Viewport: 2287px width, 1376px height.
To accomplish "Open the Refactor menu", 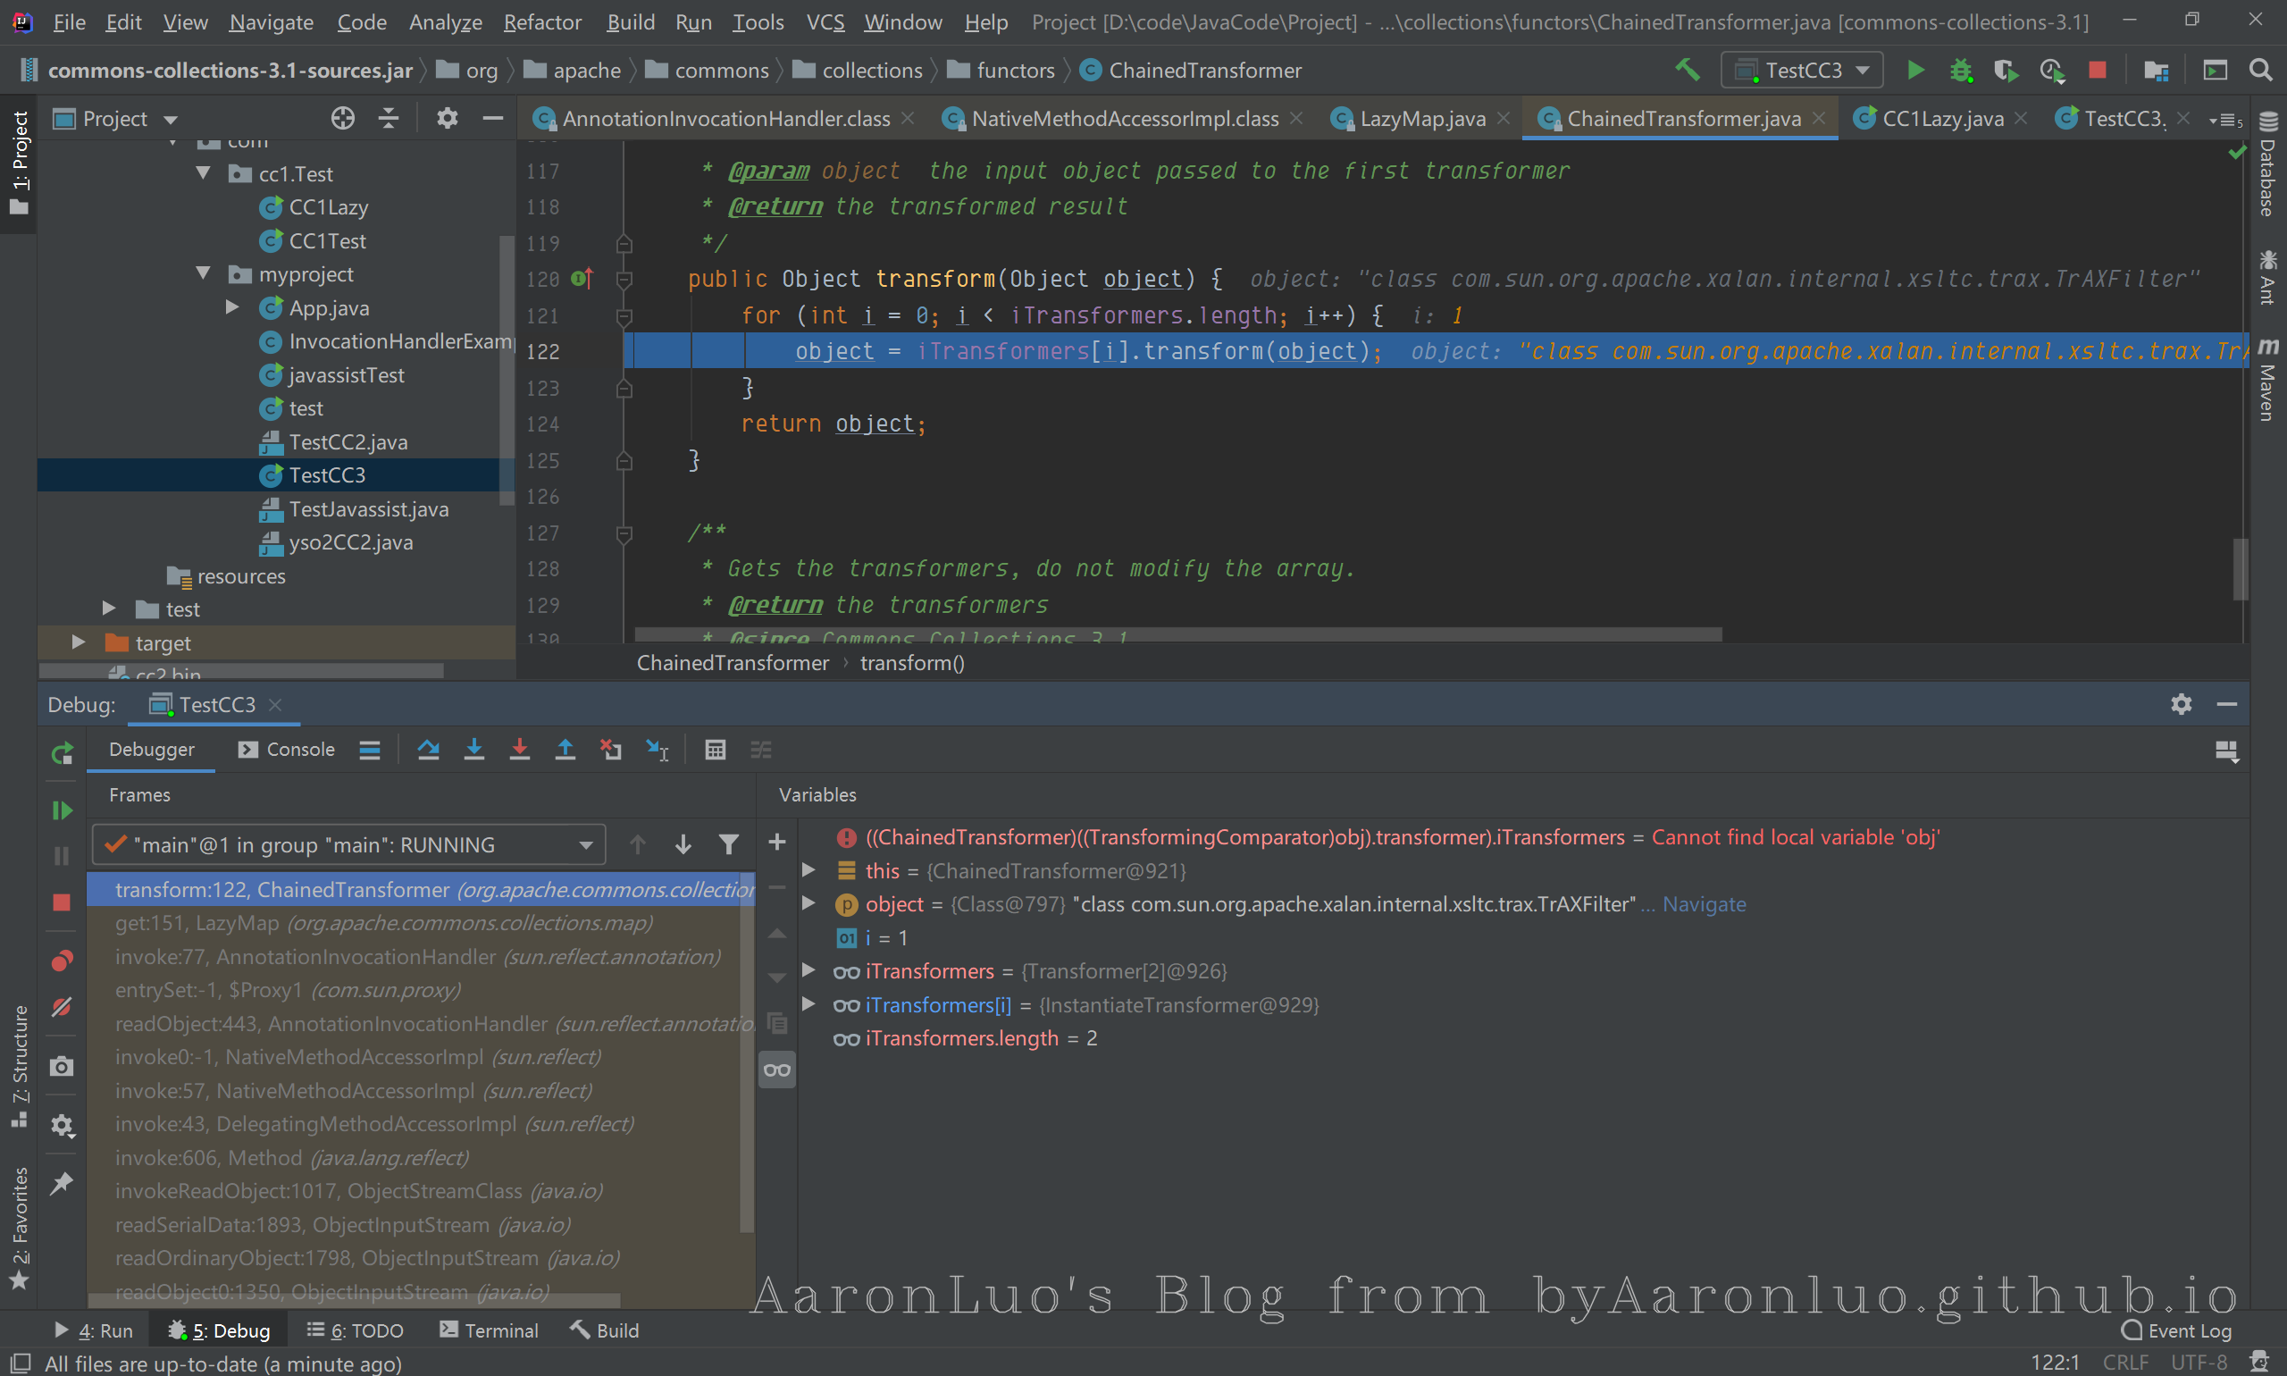I will (542, 22).
